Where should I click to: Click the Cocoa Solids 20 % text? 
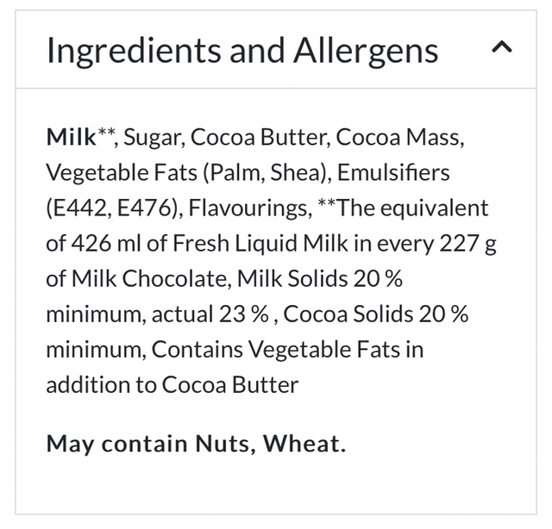[x=376, y=314]
